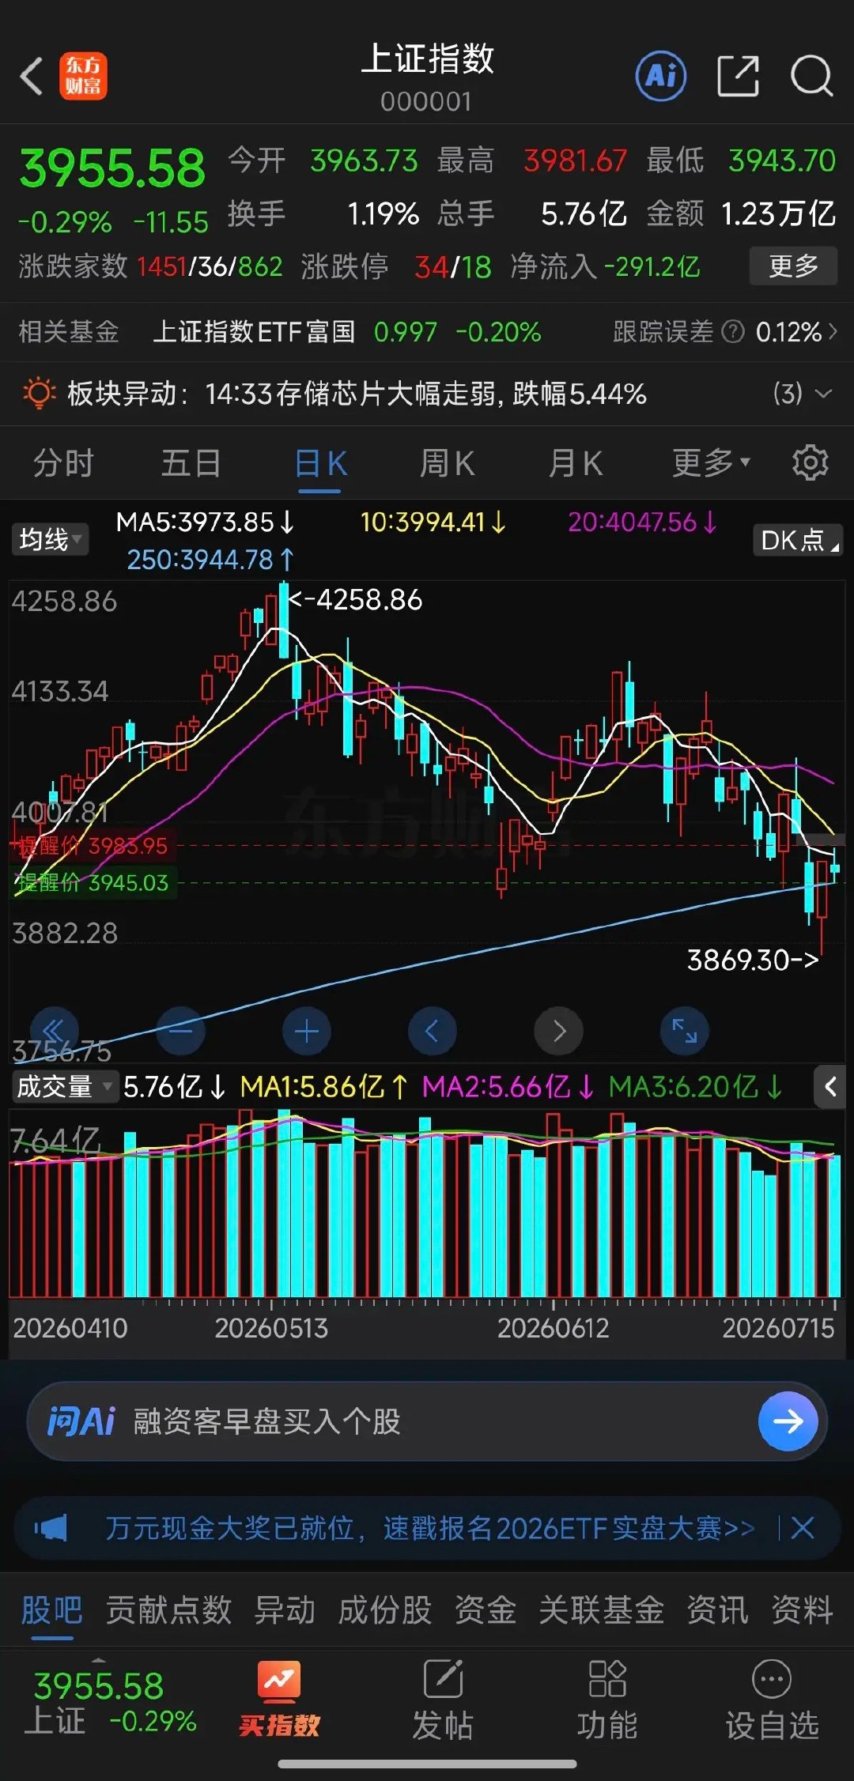Tap the megaphone announcement icon
The width and height of the screenshot is (854, 1781).
click(x=51, y=1528)
